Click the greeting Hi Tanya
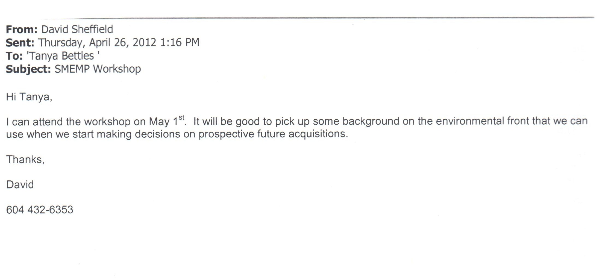Screen dimensions: 608x279 29,97
